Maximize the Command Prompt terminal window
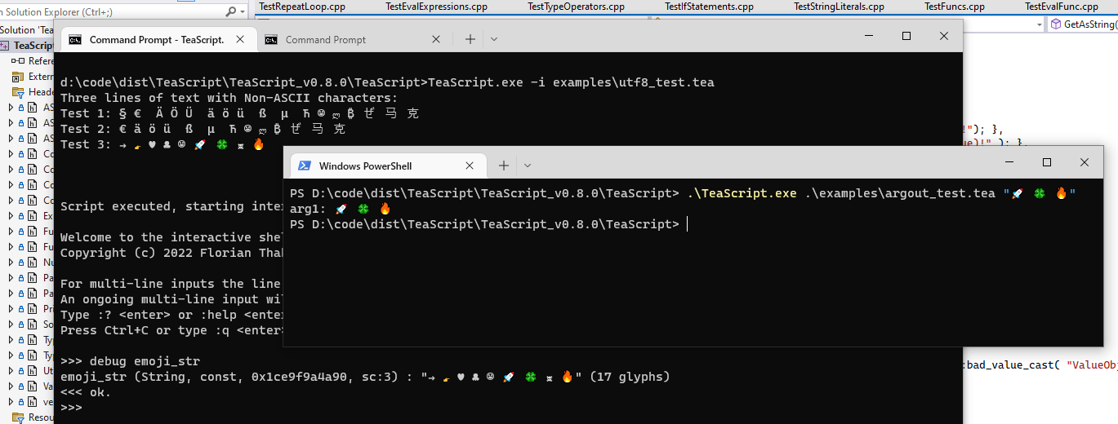The height and width of the screenshot is (424, 1118). click(906, 36)
